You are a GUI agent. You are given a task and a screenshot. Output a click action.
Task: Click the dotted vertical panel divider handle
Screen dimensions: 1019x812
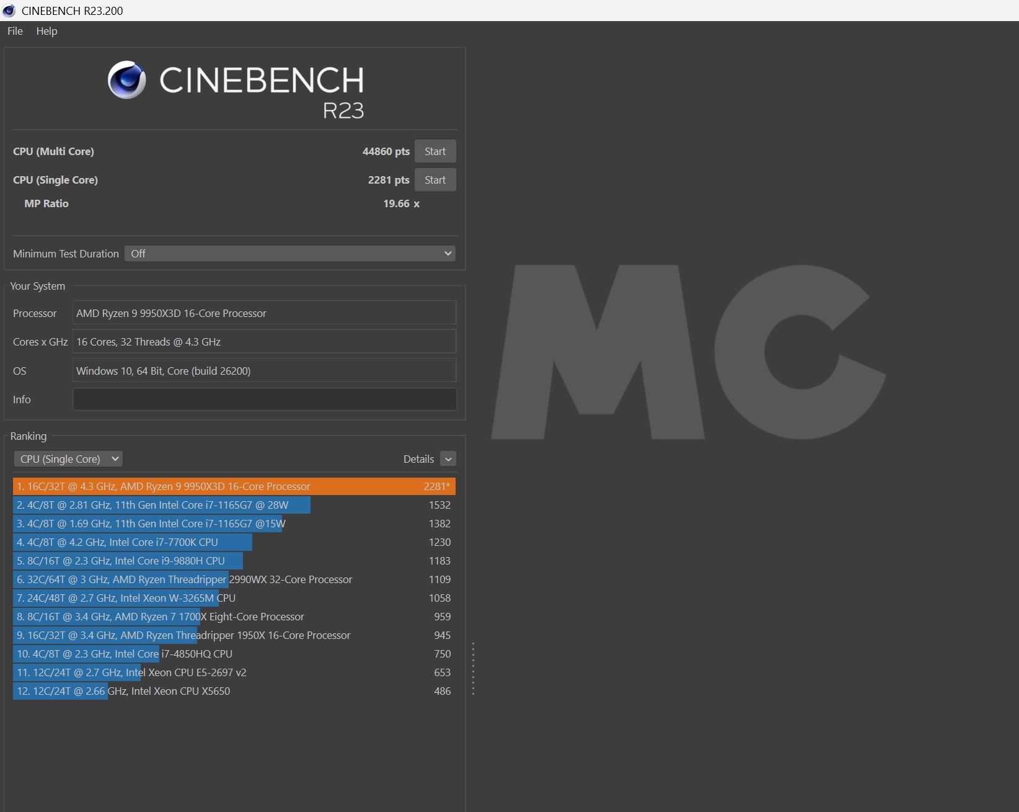click(x=473, y=669)
